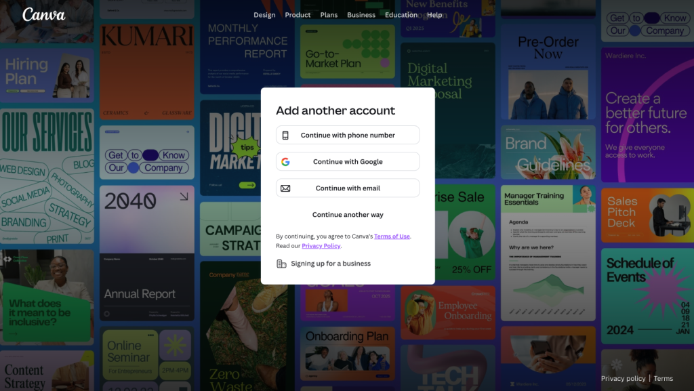Viewport: 694px width, 391px height.
Task: Open the footer Privacy policy link
Action: (x=624, y=378)
